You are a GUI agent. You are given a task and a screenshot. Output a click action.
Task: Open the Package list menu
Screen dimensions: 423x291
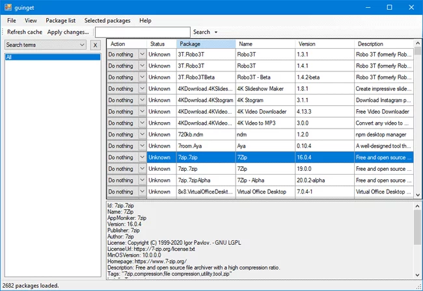click(x=61, y=20)
